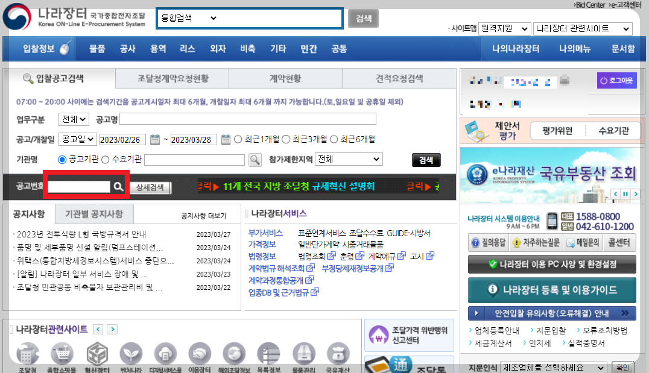
Task: Click the 기관명 lookup magnifier icon
Action: pos(255,160)
